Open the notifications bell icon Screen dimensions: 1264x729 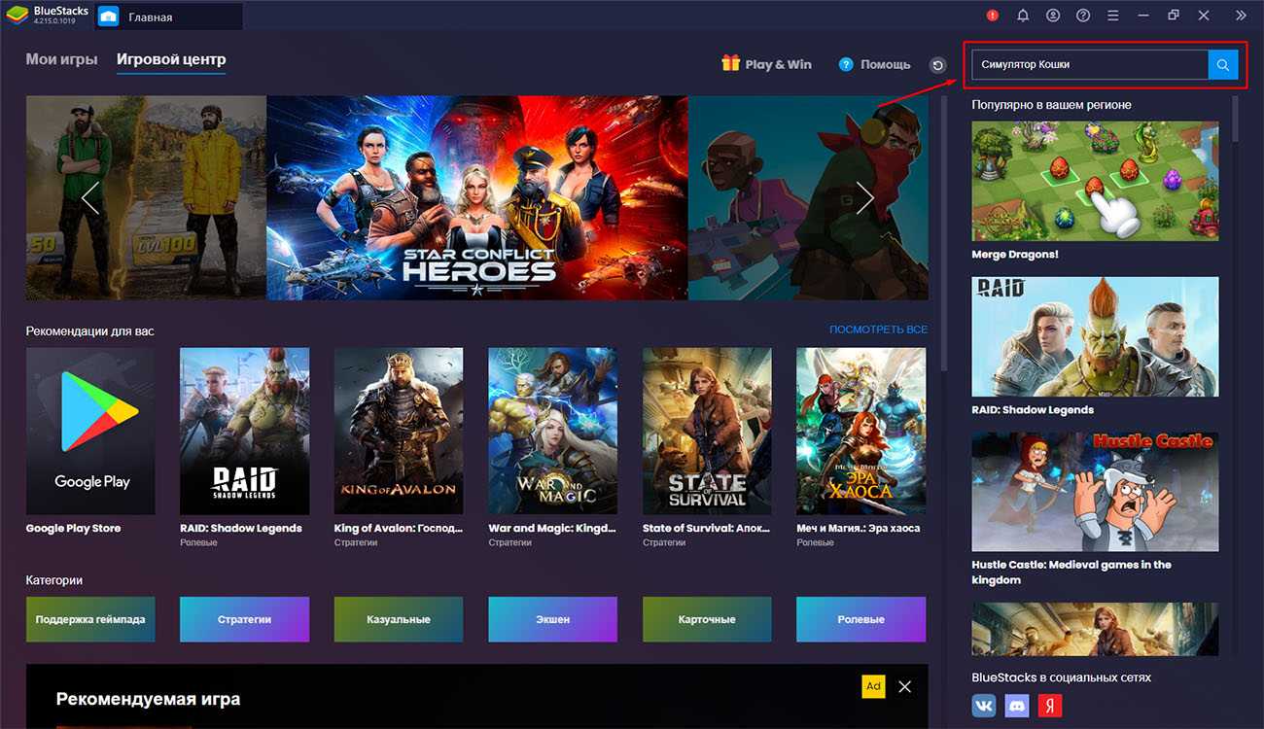pos(1023,16)
